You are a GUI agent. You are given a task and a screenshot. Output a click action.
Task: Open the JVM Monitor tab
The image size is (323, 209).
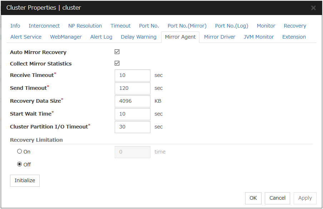coord(259,37)
